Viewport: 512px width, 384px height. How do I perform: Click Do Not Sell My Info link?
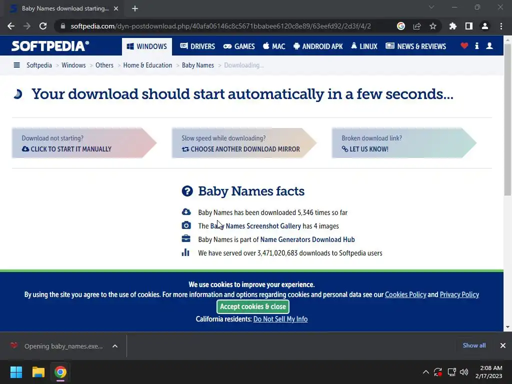coord(280,319)
